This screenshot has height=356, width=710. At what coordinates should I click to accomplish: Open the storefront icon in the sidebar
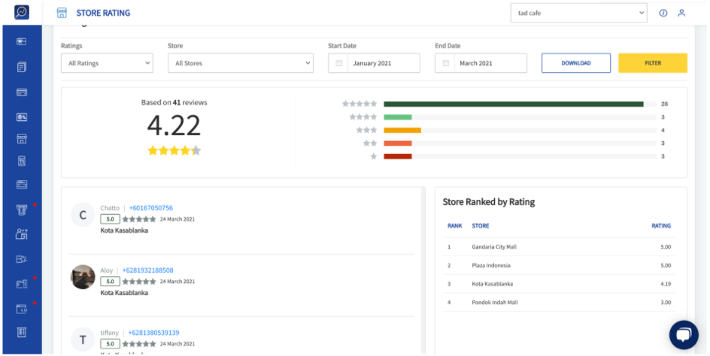coord(22,139)
